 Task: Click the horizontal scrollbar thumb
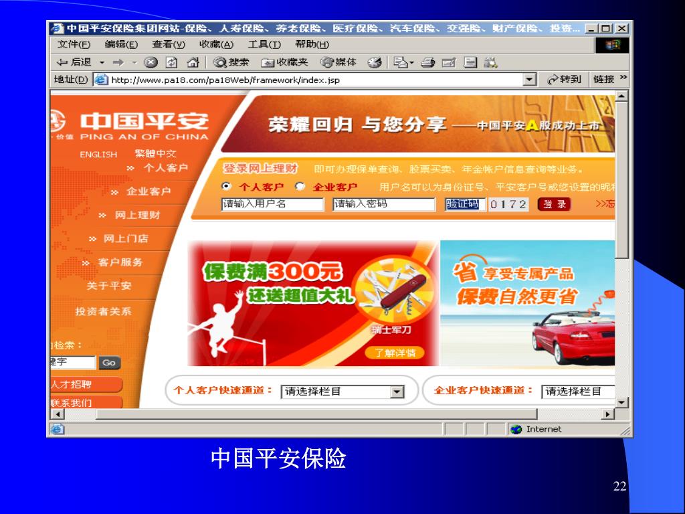[x=316, y=414]
